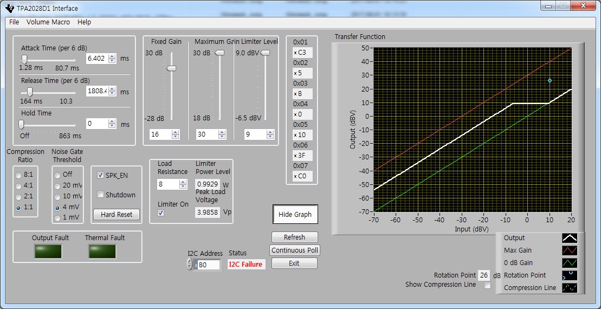601x309 pixels.
Task: Click the Rotation Point legend blue icon
Action: [x=570, y=275]
